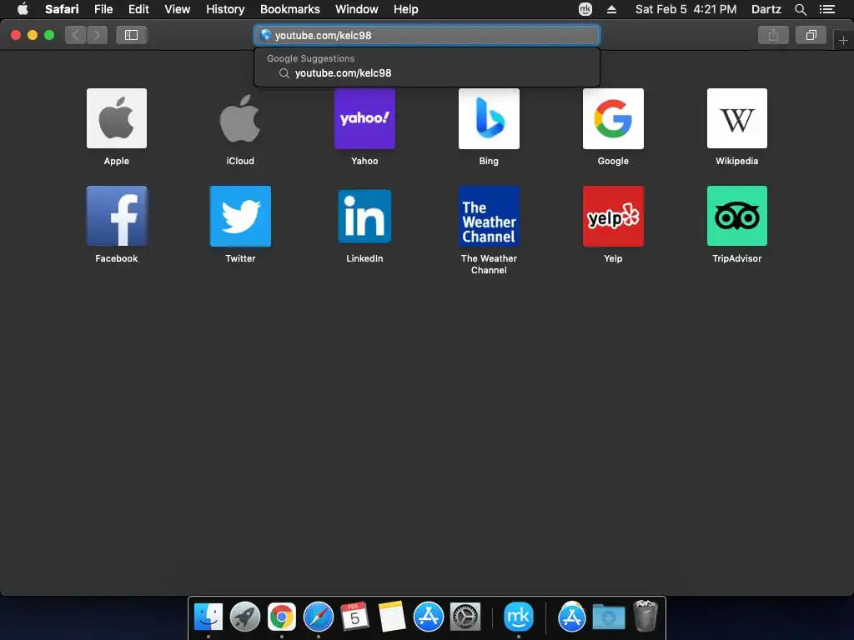Viewport: 854px width, 640px height.
Task: Open the Yahoo favorite tile
Action: click(364, 118)
